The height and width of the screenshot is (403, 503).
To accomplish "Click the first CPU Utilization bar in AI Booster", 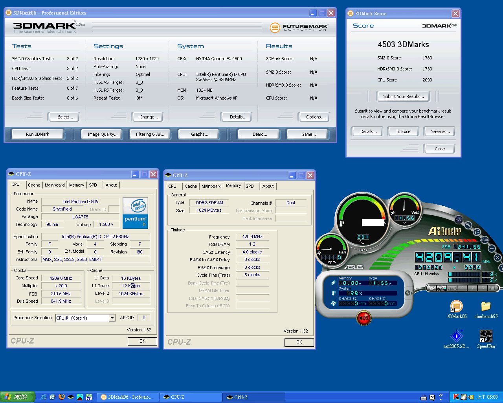I will [x=464, y=274].
